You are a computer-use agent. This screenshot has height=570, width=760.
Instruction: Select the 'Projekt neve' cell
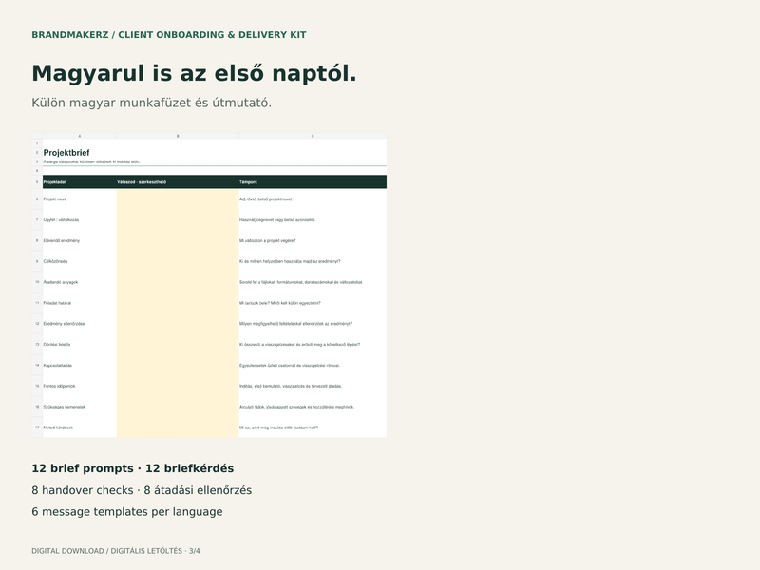point(80,199)
